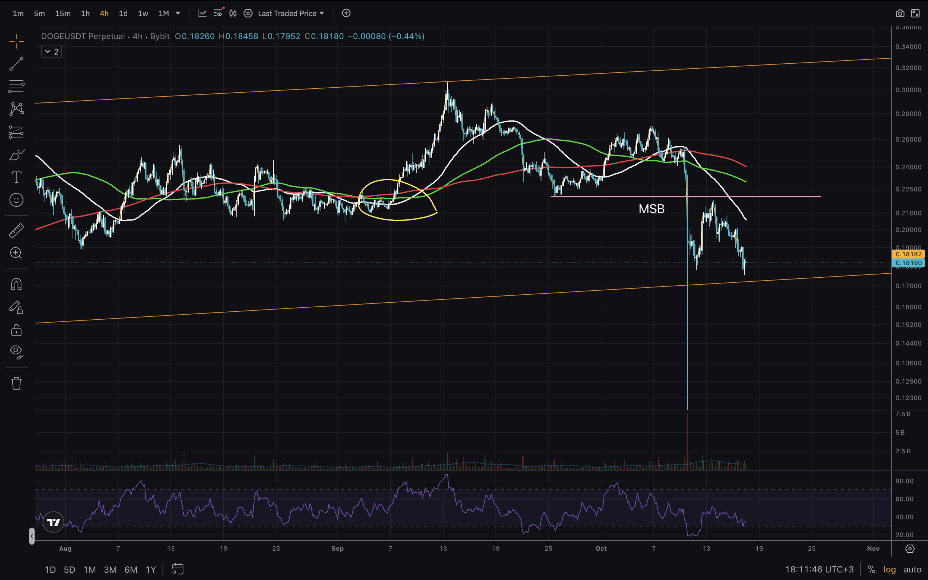This screenshot has width=928, height=580.
Task: Toggle magnet mode for drawings
Action: 16,284
